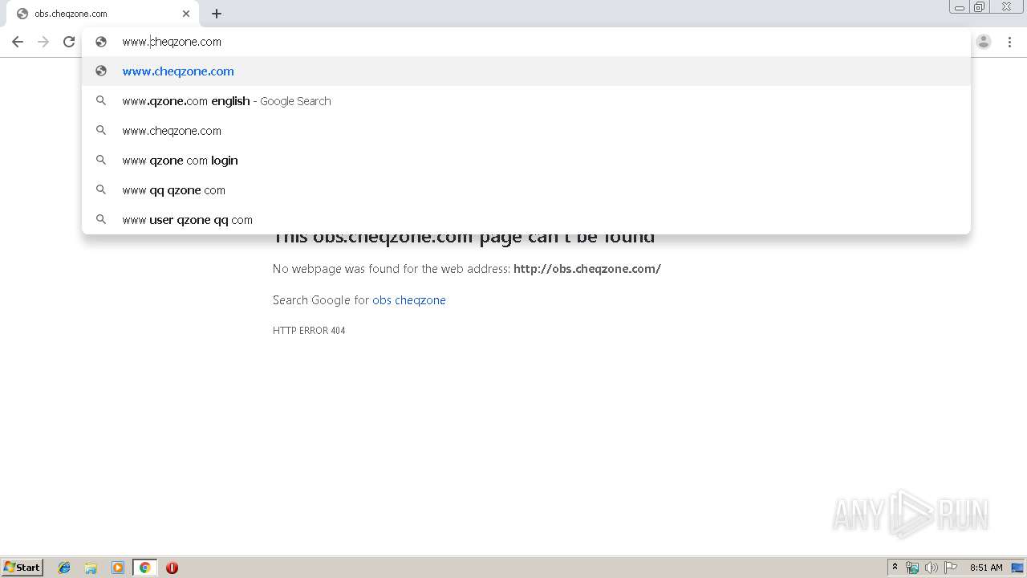This screenshot has height=578, width=1027.
Task: Close the obs.cheqzone.com tab
Action: click(x=186, y=14)
